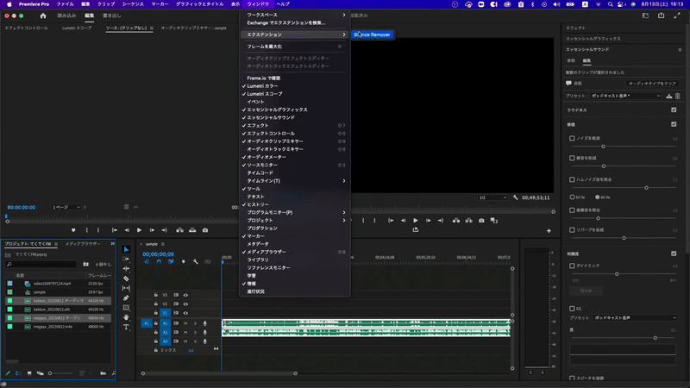Enable the EQ checkbox
The width and height of the screenshot is (690, 388).
tap(572, 309)
